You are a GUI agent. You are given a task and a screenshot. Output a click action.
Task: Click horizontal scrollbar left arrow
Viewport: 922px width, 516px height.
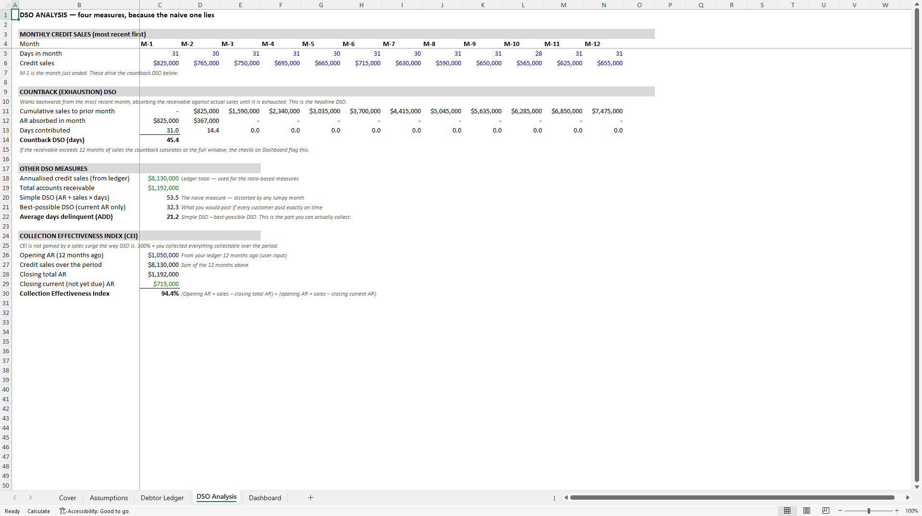[566, 498]
